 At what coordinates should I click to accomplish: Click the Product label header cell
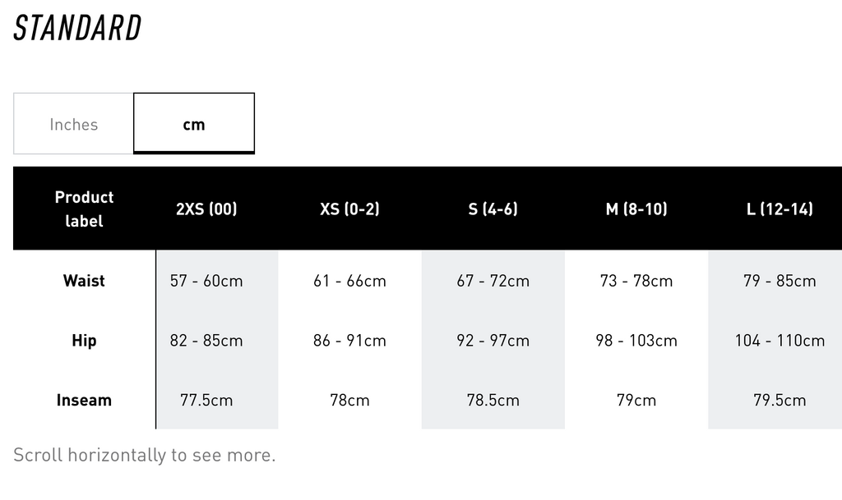(84, 209)
